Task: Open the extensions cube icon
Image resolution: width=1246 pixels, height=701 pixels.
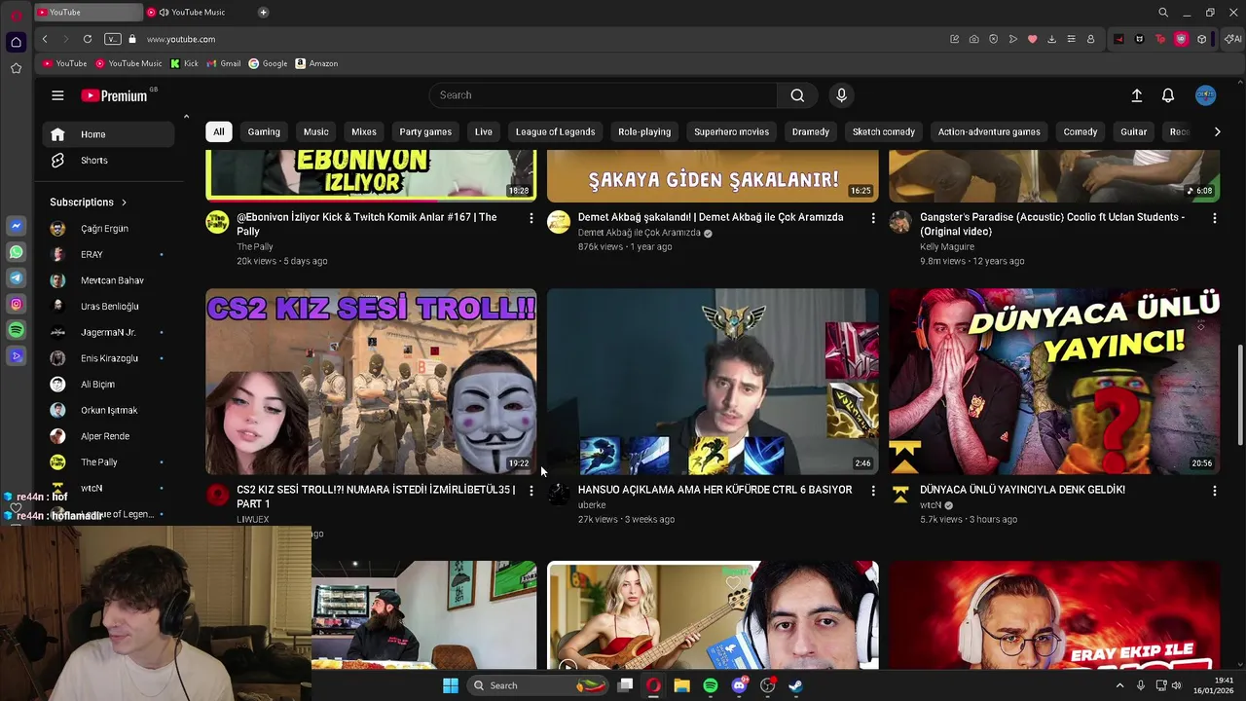Action: pos(1202,39)
